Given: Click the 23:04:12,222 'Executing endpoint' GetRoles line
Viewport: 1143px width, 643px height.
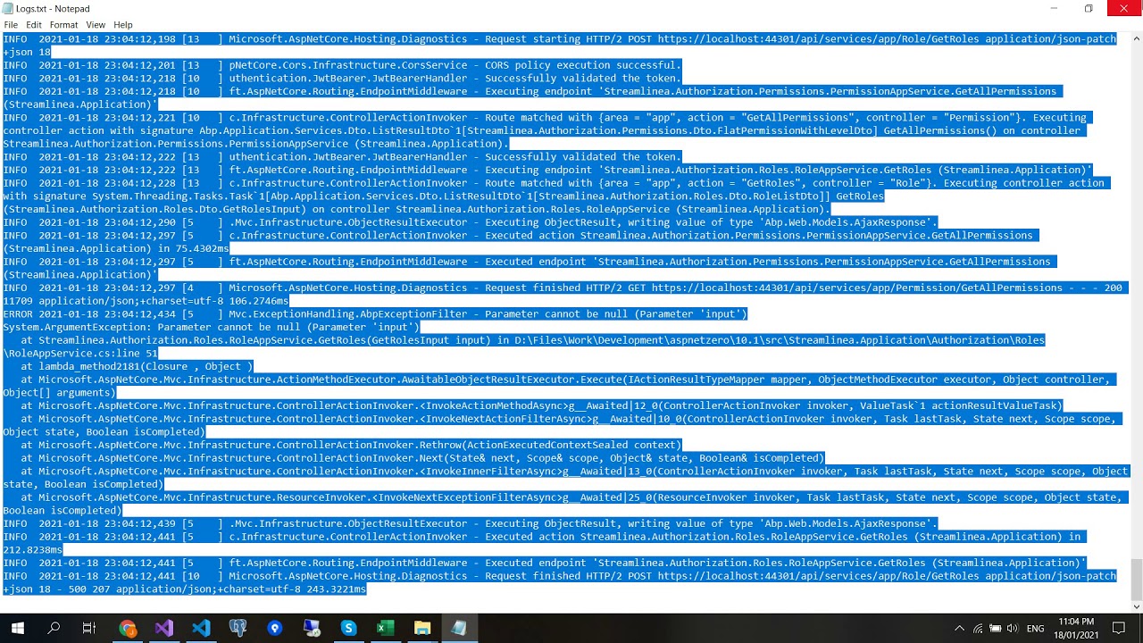Looking at the screenshot, I should pyautogui.click(x=547, y=170).
